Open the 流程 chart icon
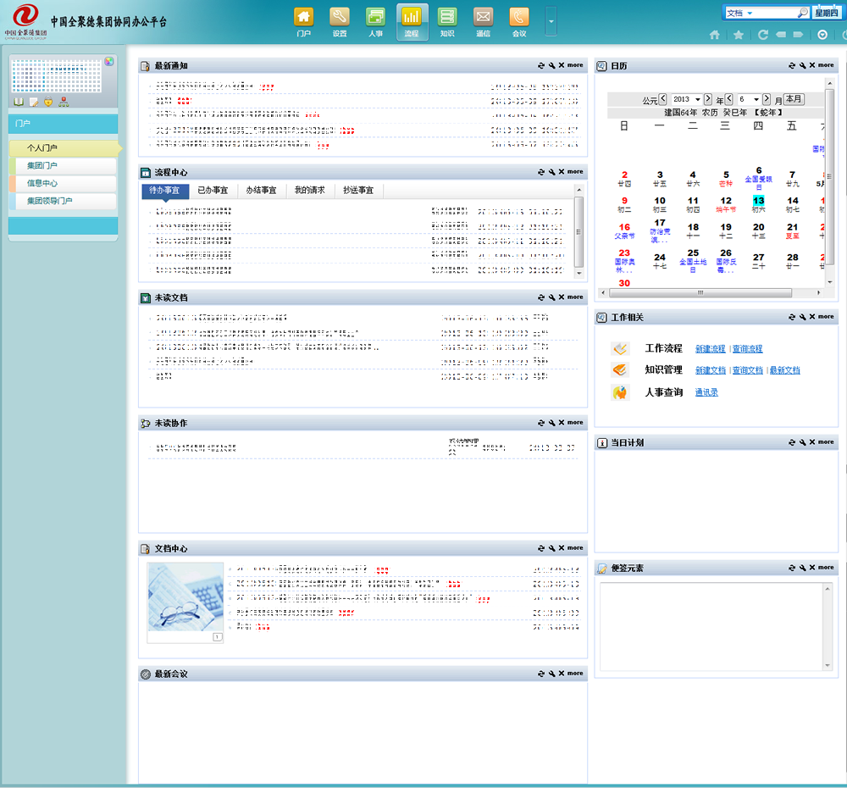This screenshot has height=788, width=847. coord(412,22)
